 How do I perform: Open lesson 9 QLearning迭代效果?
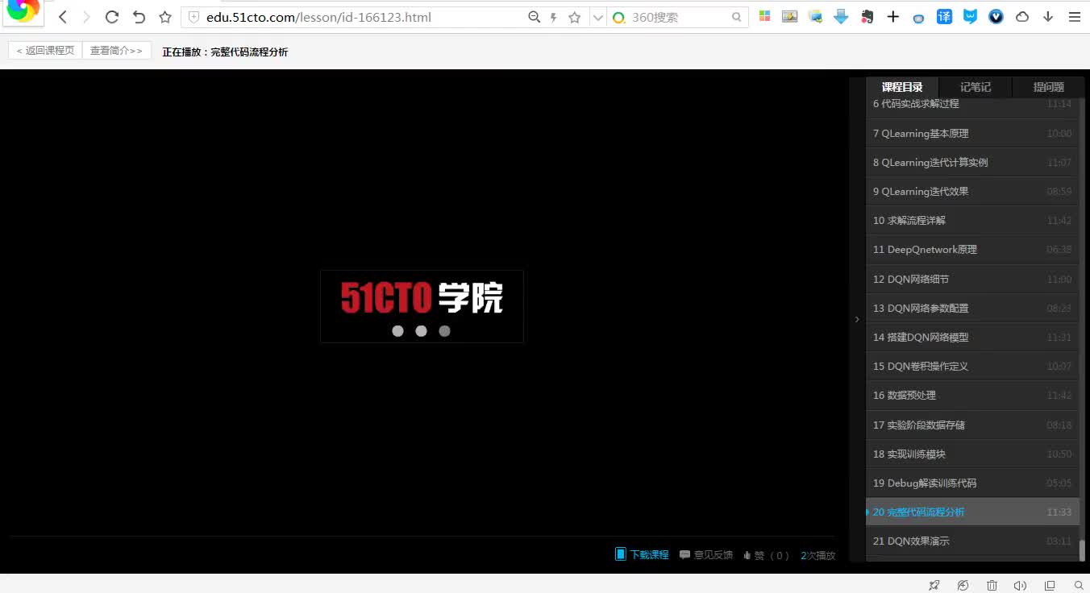(x=972, y=191)
